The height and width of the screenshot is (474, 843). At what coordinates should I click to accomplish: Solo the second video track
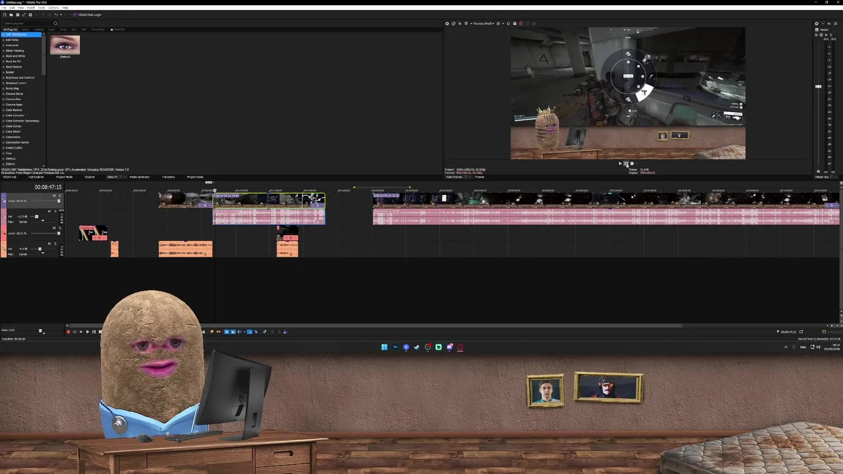coord(60,228)
